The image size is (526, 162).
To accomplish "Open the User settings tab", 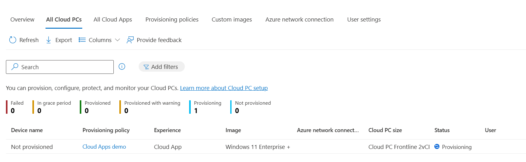I will 364,20.
